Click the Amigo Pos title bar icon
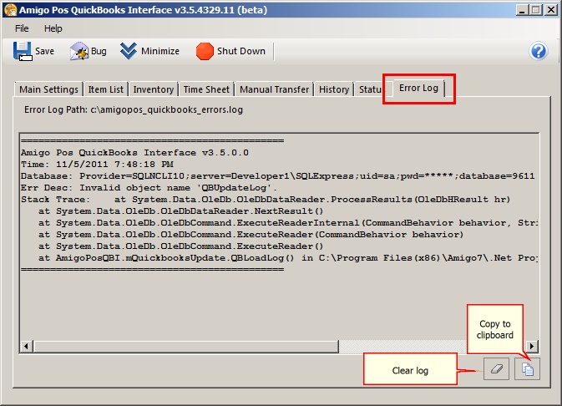 pyautogui.click(x=10, y=10)
